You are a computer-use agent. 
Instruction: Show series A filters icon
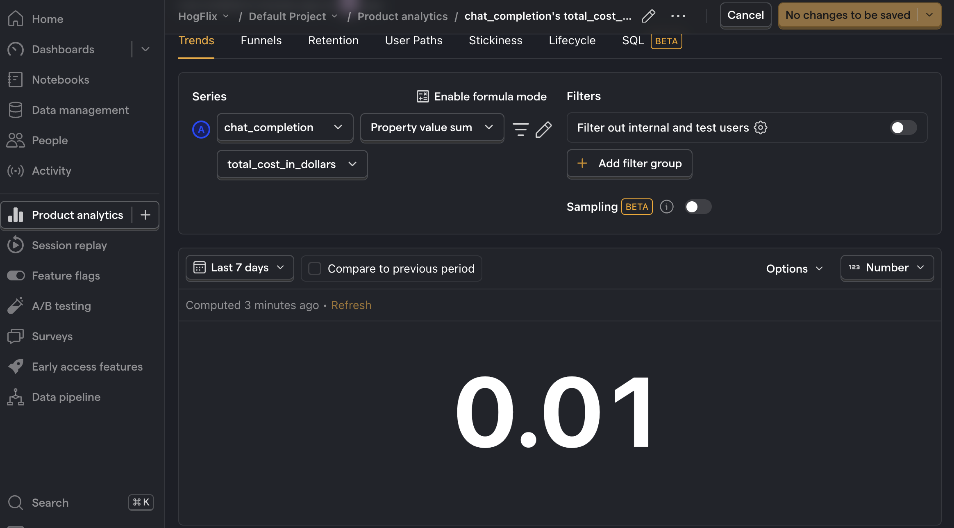pyautogui.click(x=520, y=129)
